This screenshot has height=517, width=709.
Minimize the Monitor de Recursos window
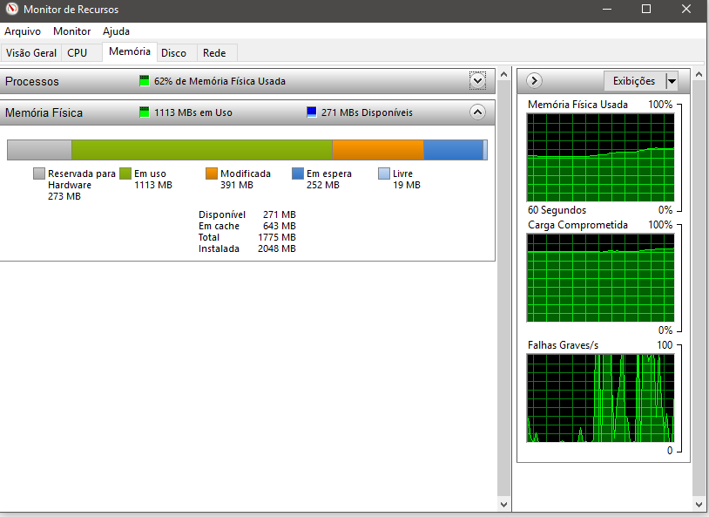tap(607, 9)
